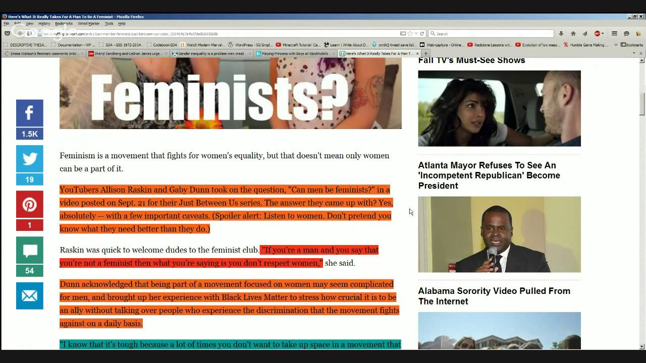This screenshot has height=363, width=646.
Task: Open Codebook-SDA bookmark
Action: point(161,45)
